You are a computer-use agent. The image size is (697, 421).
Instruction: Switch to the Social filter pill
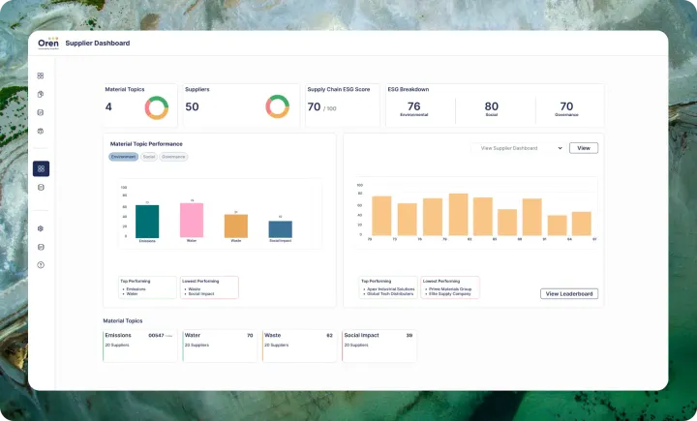148,156
